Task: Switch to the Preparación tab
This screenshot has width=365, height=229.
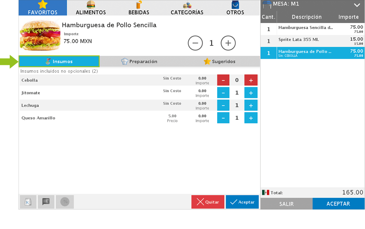Action: point(139,62)
